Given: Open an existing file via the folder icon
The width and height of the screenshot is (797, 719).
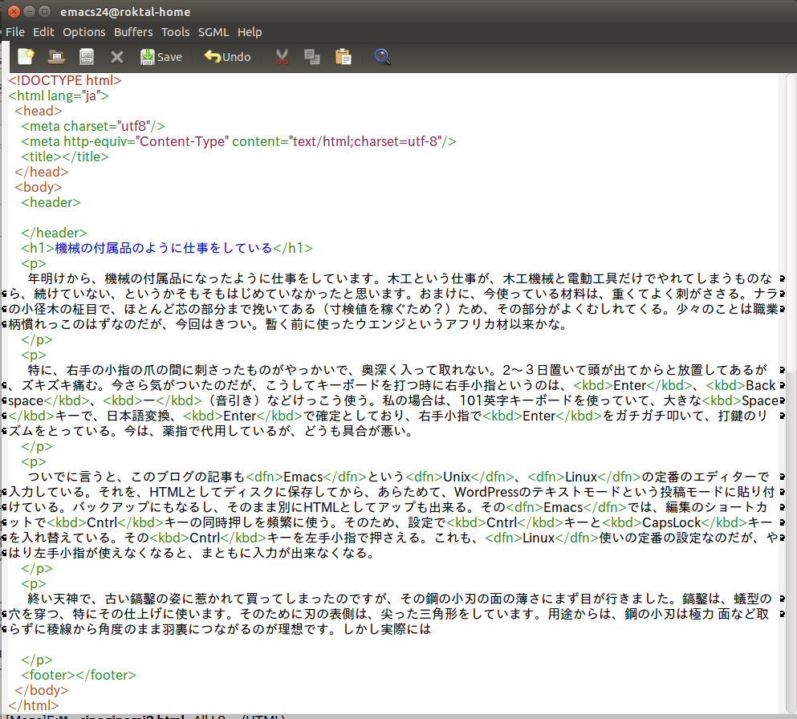Looking at the screenshot, I should [x=56, y=56].
